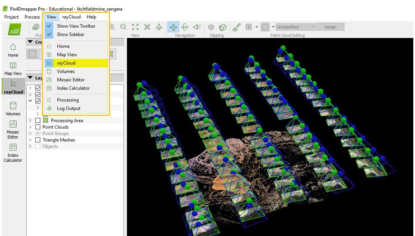Switch to Map View using the sidebar icon
The width and height of the screenshot is (415, 236).
coord(13,67)
